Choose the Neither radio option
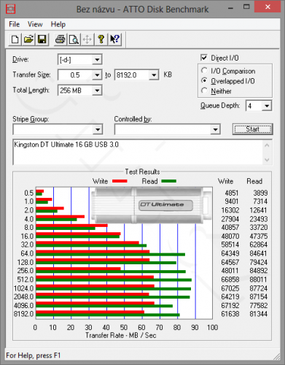 coord(204,91)
